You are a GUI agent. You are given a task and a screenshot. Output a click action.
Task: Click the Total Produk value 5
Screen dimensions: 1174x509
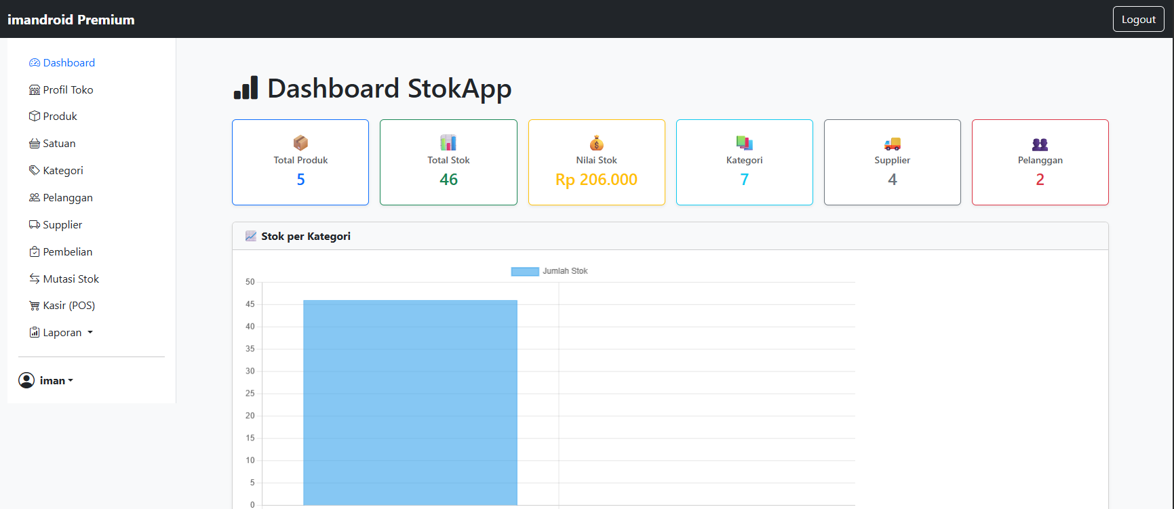(300, 180)
